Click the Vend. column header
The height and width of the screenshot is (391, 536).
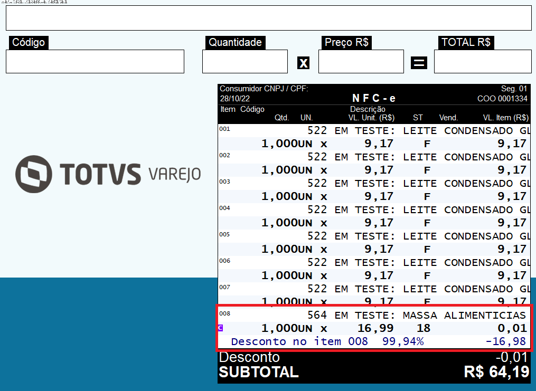click(448, 118)
